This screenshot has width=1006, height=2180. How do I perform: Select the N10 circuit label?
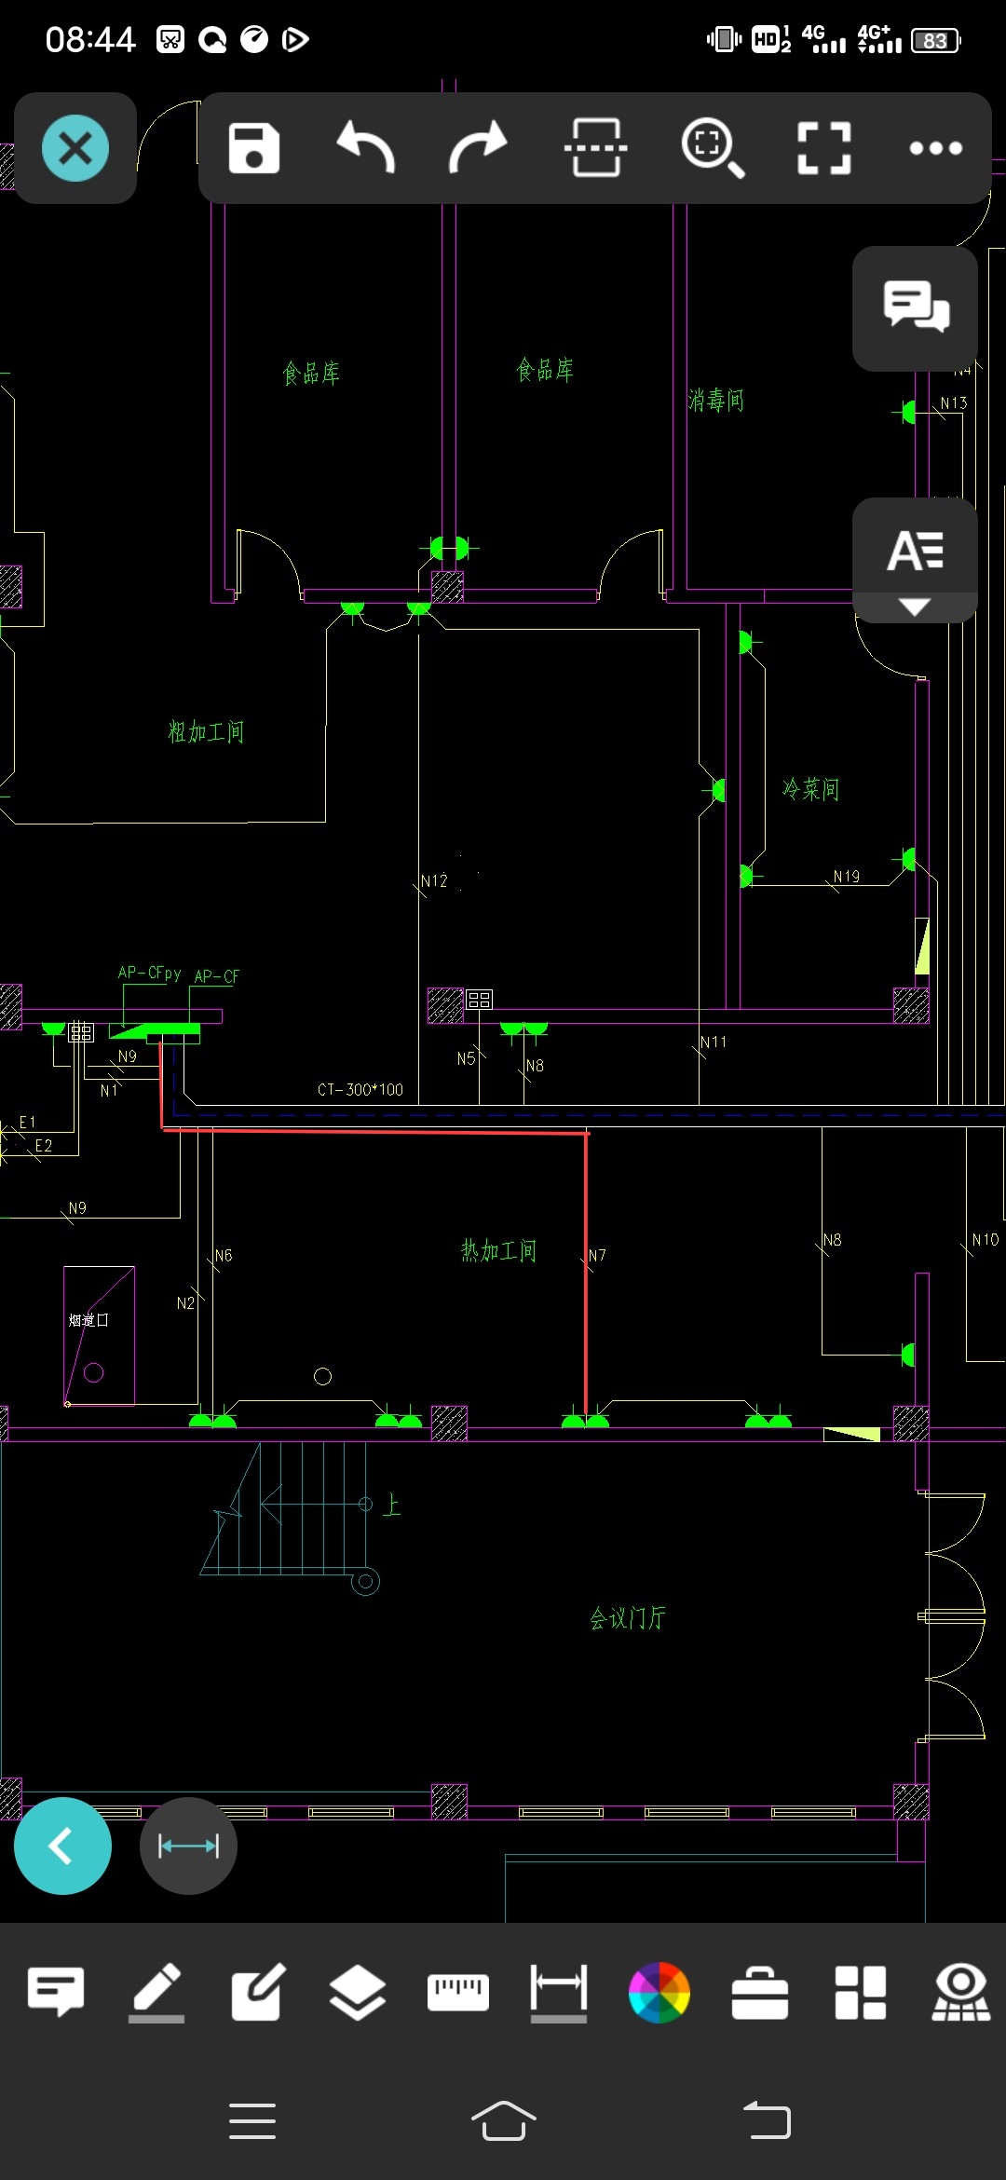pos(986,1239)
